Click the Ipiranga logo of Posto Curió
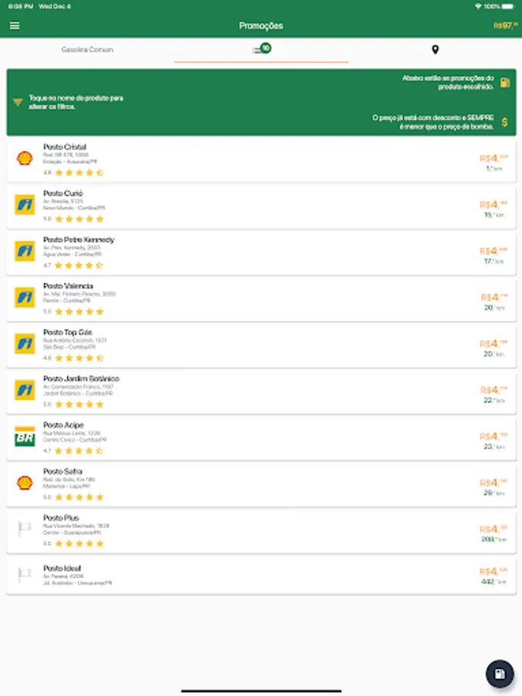 (25, 205)
